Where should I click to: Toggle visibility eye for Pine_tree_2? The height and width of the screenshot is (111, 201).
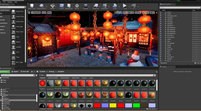(x=160, y=35)
